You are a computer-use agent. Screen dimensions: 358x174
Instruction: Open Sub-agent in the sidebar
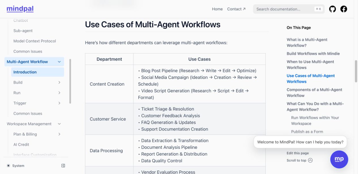[x=23, y=31]
